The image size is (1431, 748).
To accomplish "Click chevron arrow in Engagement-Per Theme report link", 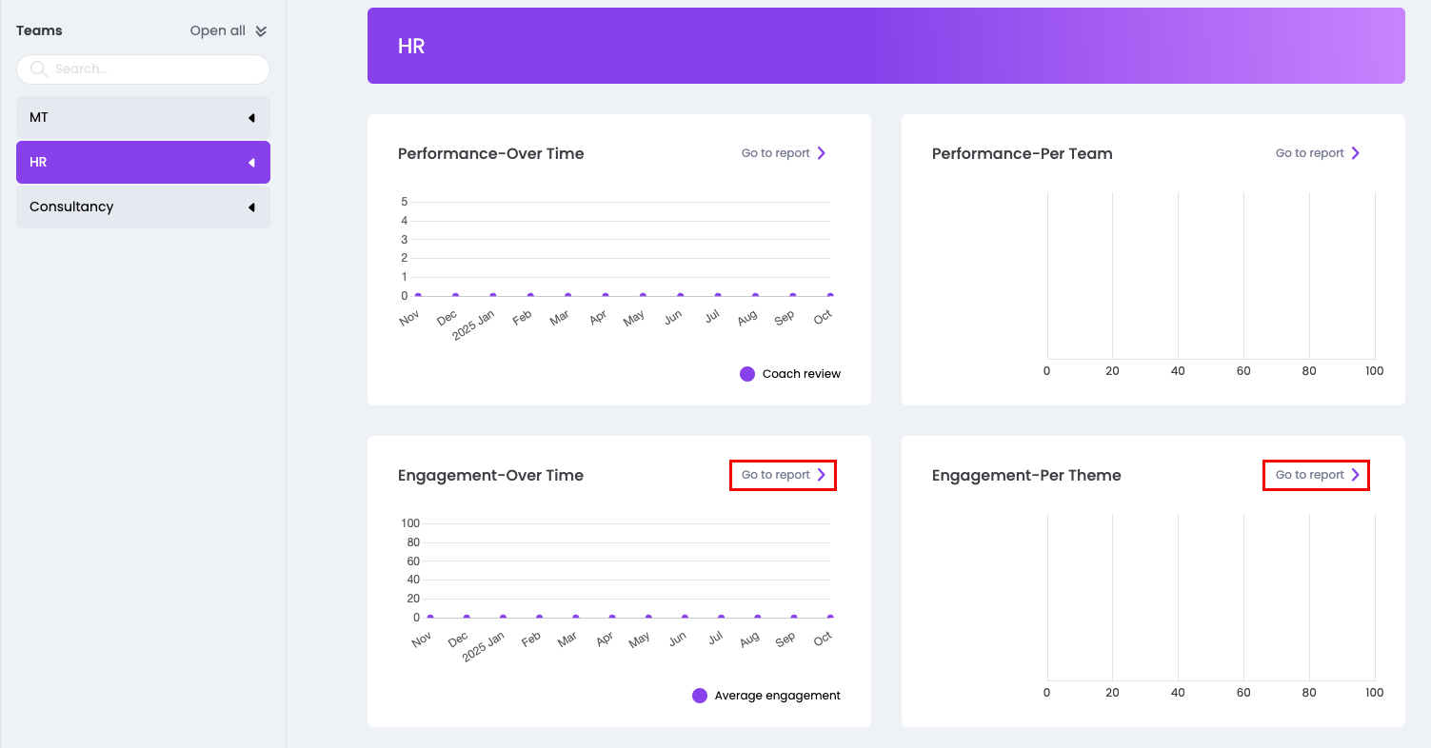I will [1356, 475].
